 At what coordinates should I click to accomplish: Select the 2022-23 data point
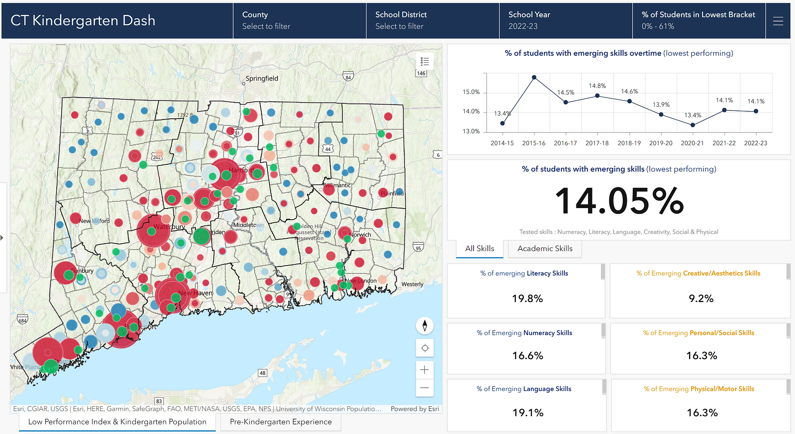[756, 111]
